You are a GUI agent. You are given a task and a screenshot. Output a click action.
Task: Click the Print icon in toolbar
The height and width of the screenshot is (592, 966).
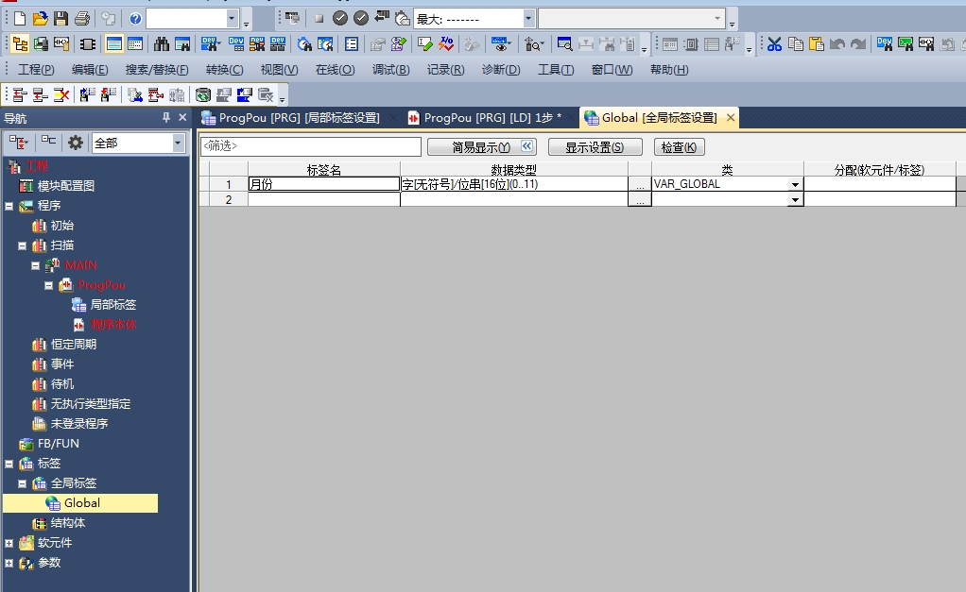pyautogui.click(x=82, y=19)
